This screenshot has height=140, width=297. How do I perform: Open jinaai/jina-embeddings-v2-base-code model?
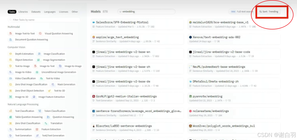click(x=234, y=54)
